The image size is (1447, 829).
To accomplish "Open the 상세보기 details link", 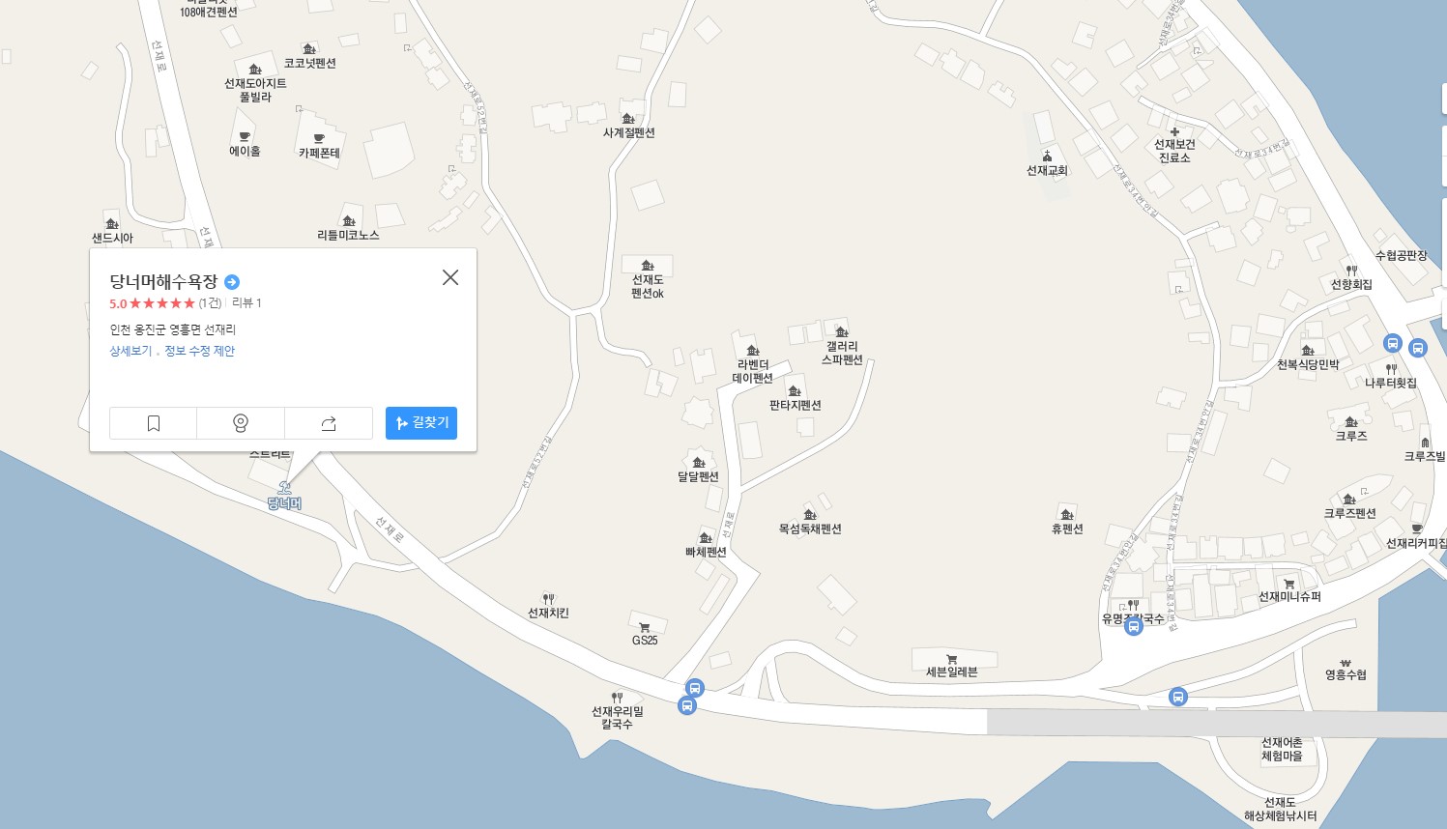I will 130,351.
